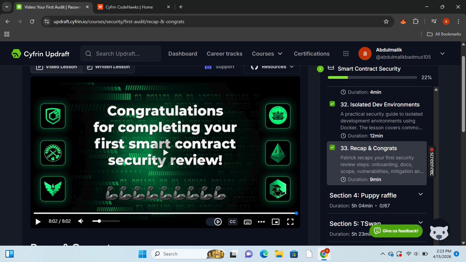Click the course progress bar at 22%
Viewport: 466px width, 262px height.
372,78
